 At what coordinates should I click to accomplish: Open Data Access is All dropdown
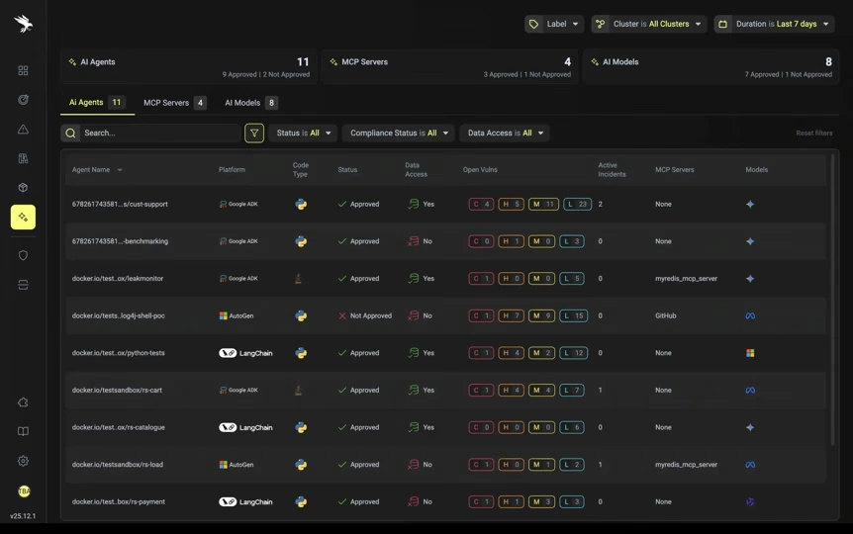click(x=505, y=133)
